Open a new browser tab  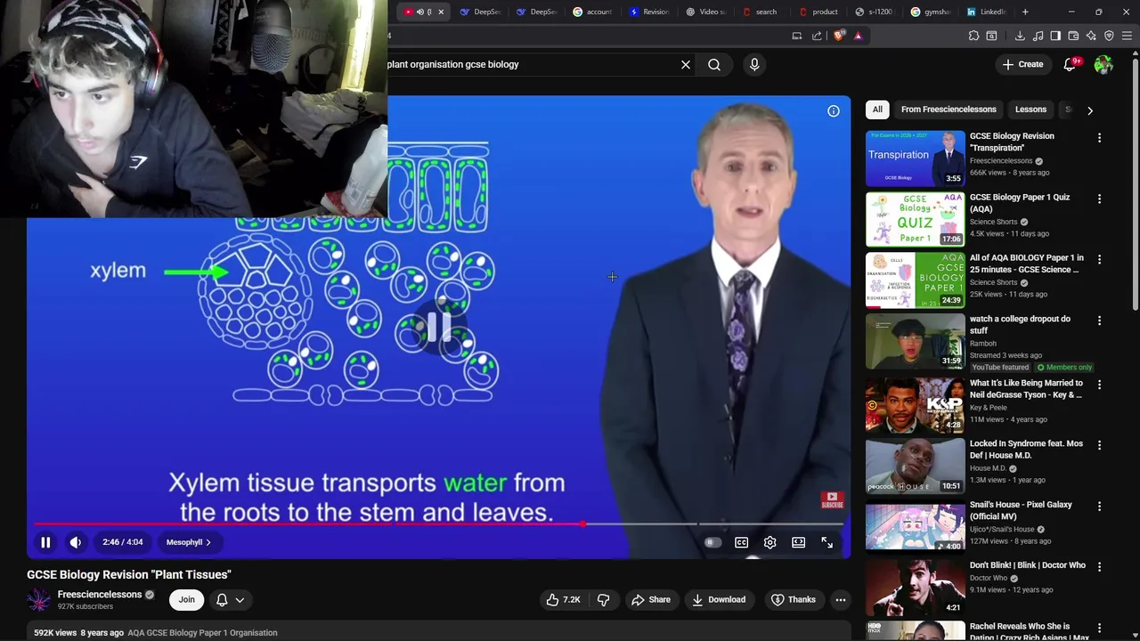tap(1025, 12)
